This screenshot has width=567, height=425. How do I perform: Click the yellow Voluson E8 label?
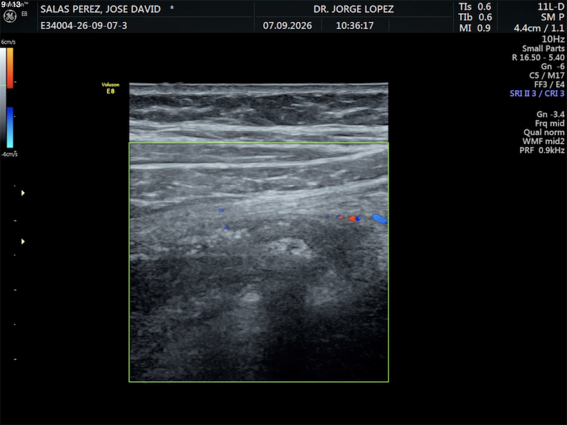point(111,88)
